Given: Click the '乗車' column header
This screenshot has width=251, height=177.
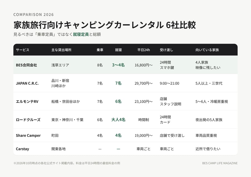Looking at the screenshot, I should tap(100, 50).
